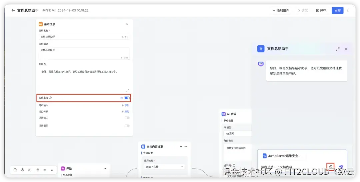360x182 pixels.
Task: Send the chat message
Action: point(341,167)
